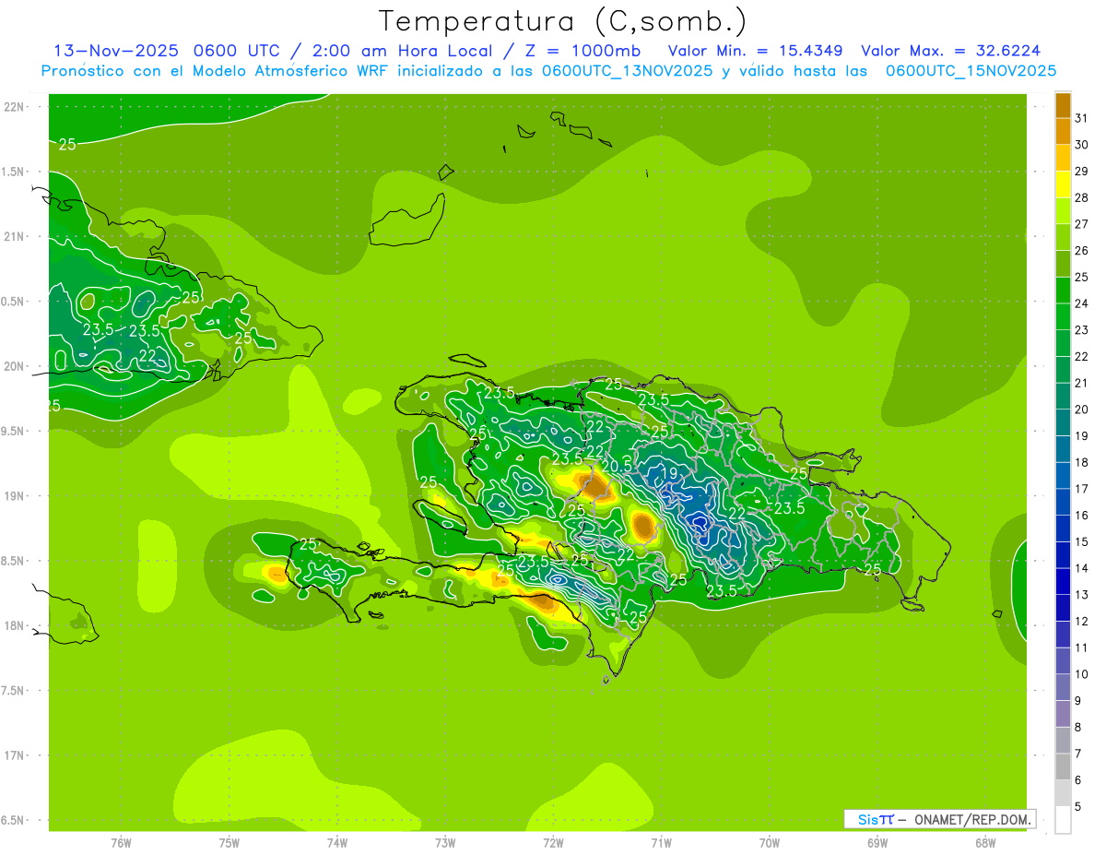1106x855 pixels.
Task: Click the 18N latitude axis label
Action: 14,625
